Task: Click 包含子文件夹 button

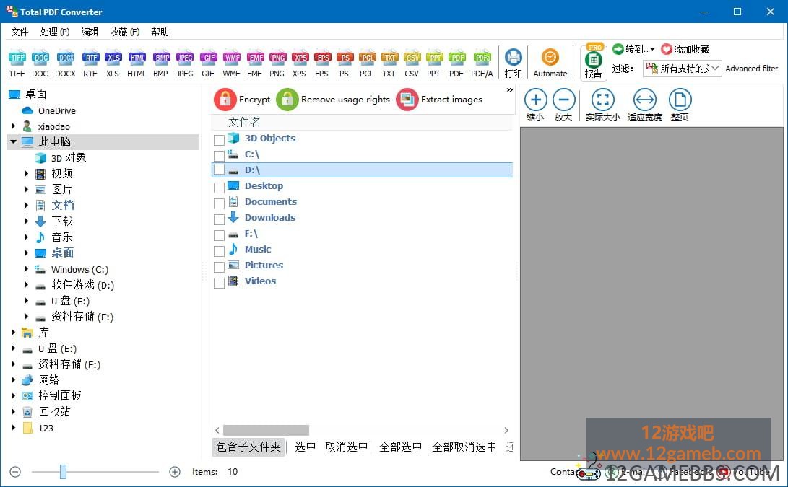Action: (x=248, y=447)
